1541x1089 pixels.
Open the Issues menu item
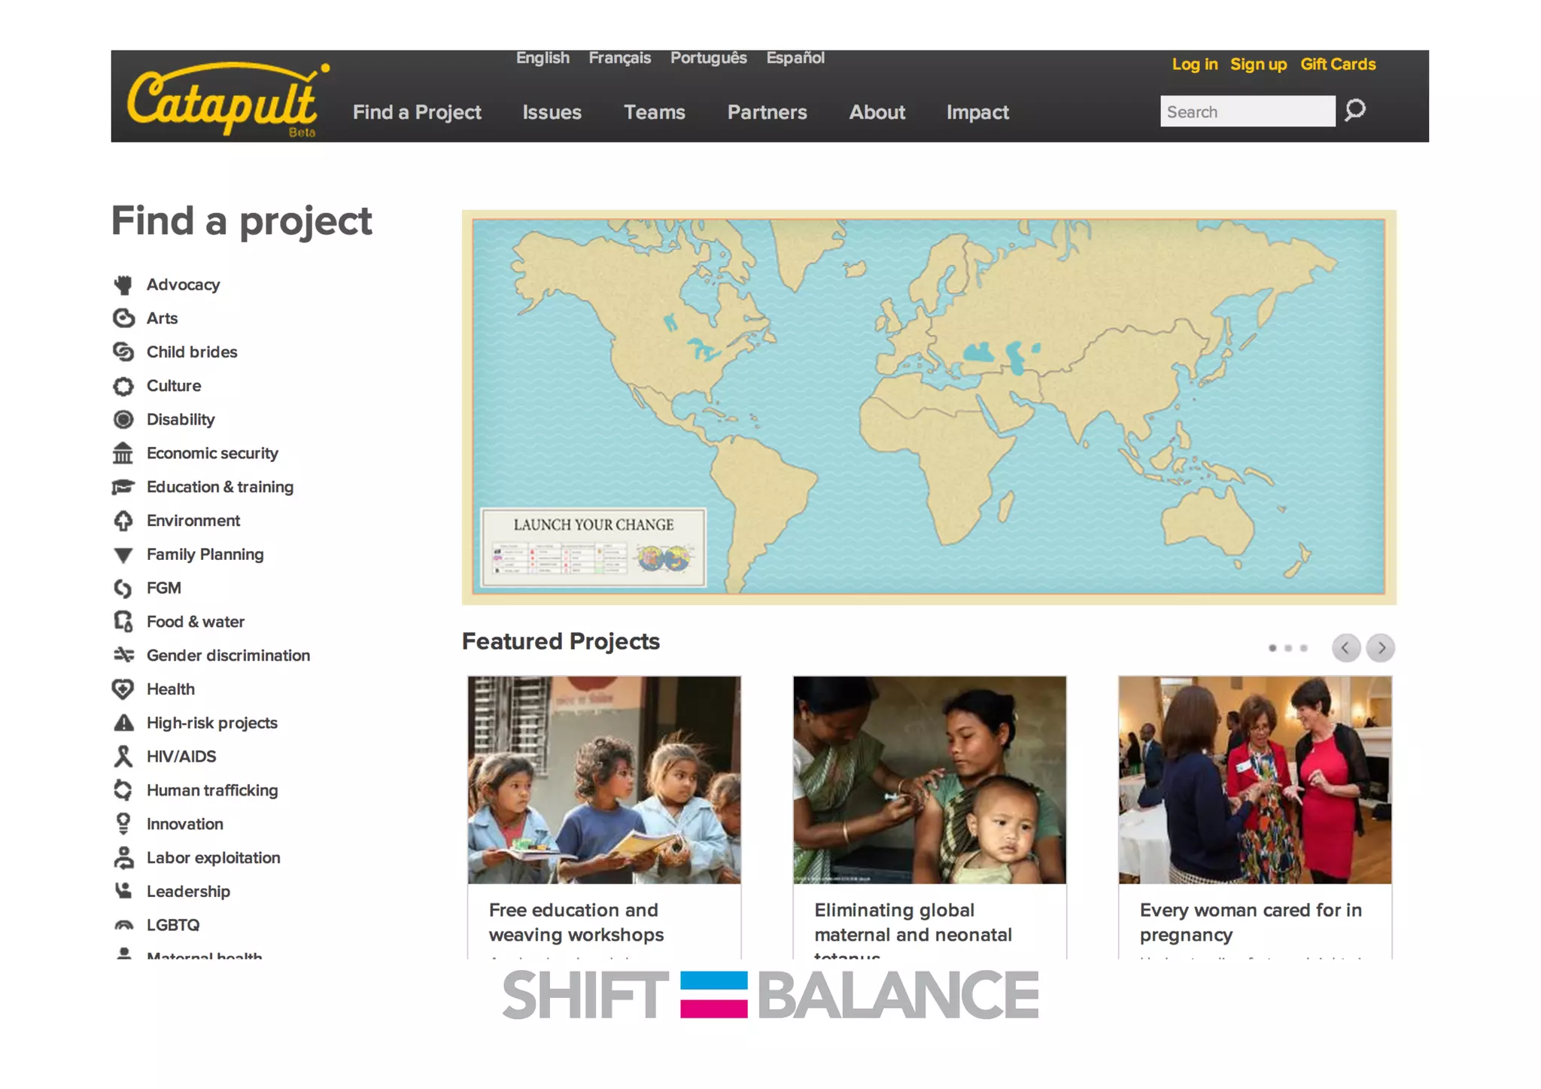(552, 112)
